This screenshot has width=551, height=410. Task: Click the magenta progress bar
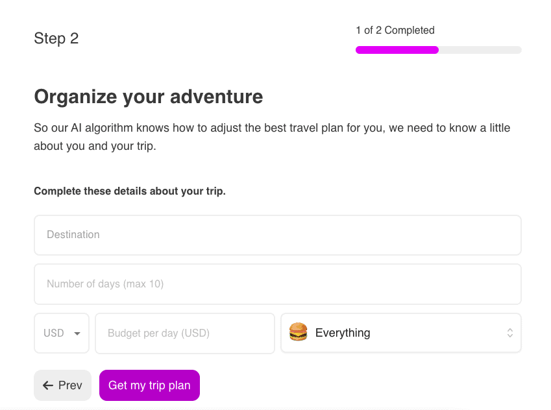tap(397, 50)
